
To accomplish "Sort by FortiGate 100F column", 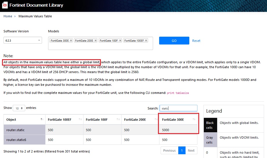I will point(102,119).
